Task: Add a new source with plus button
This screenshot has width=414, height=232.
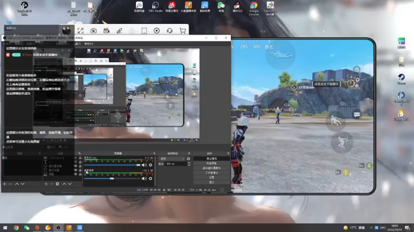Action: tap(46, 184)
